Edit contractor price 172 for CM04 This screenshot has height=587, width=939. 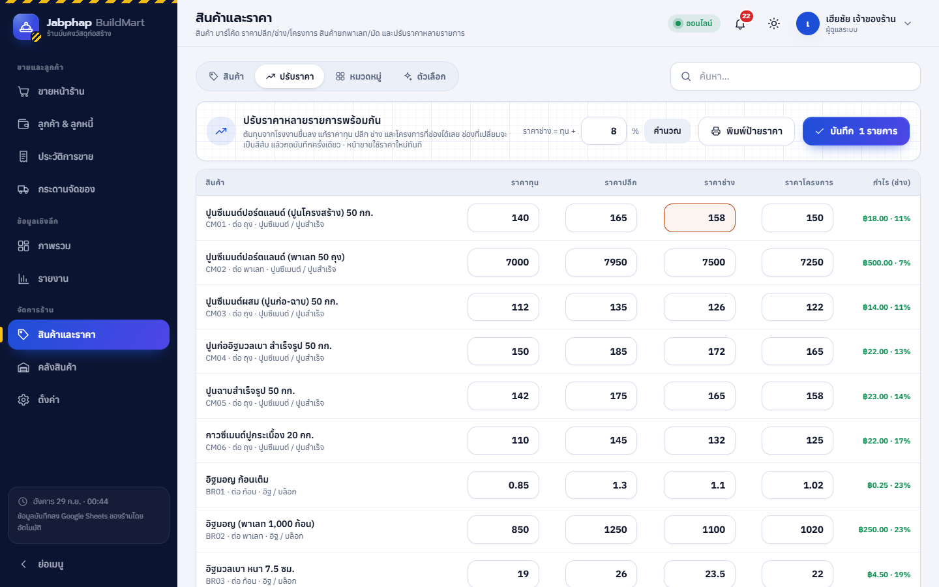click(x=700, y=352)
